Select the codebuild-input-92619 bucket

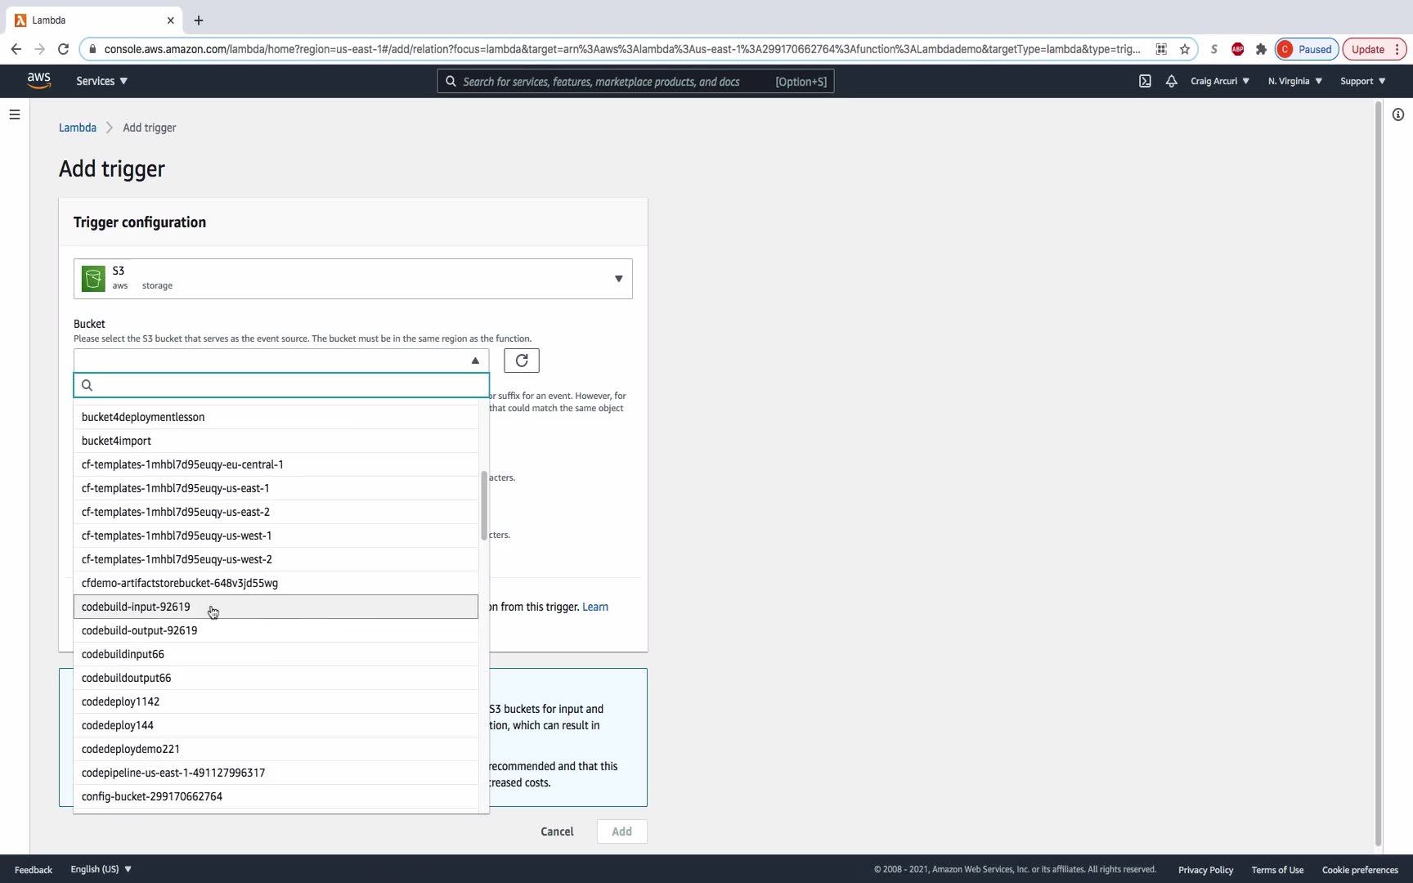(276, 607)
